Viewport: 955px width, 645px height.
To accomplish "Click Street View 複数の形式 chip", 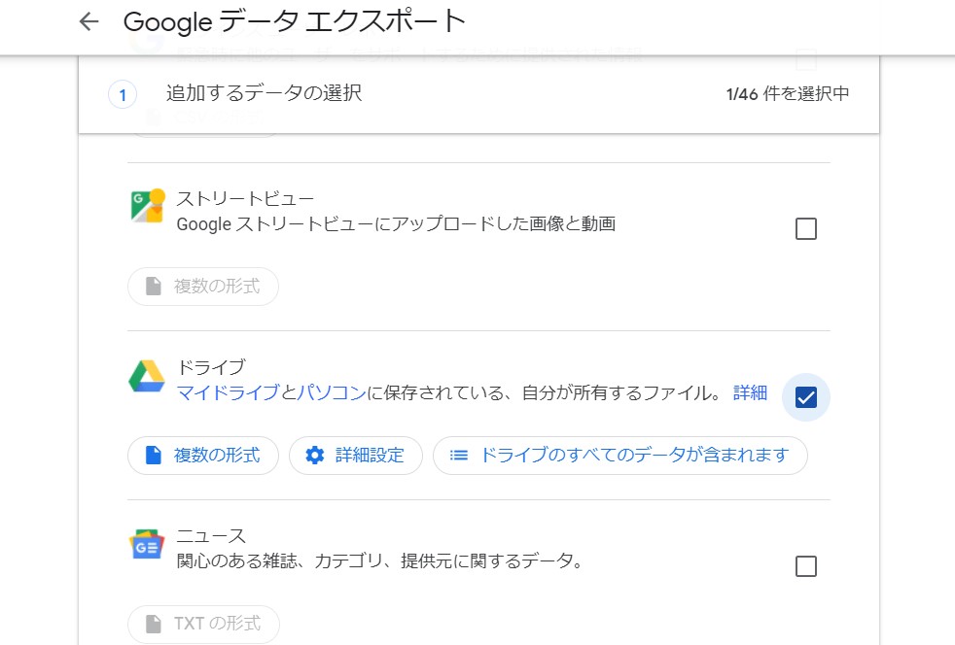I will (203, 287).
